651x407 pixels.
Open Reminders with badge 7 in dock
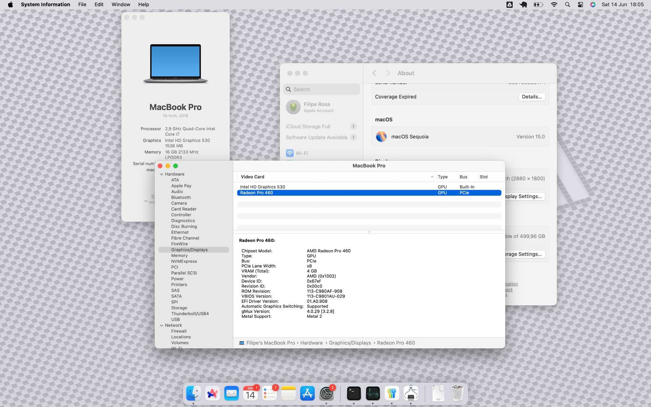click(x=270, y=393)
